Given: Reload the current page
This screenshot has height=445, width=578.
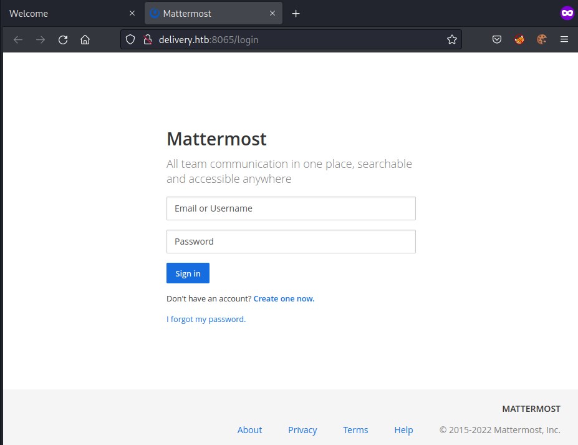Looking at the screenshot, I should pos(63,40).
